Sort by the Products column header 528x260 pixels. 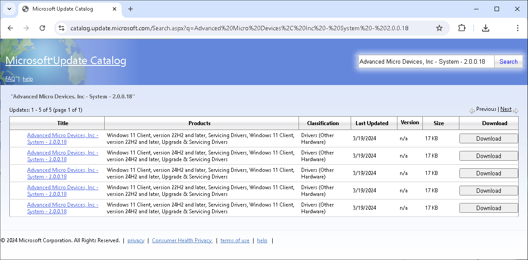pyautogui.click(x=199, y=123)
